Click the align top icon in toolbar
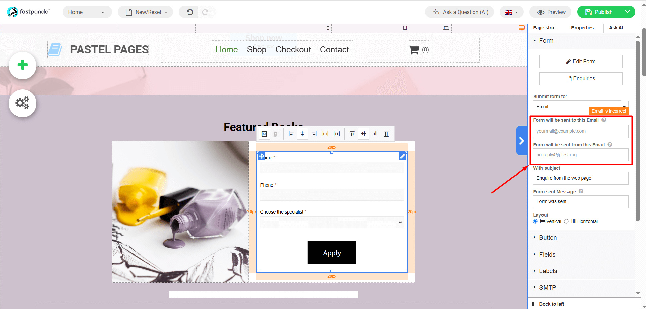This screenshot has height=309, width=646. coord(352,134)
